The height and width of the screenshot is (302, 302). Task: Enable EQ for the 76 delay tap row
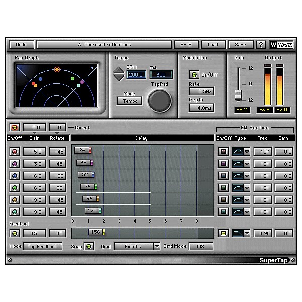pyautogui.click(x=223, y=188)
